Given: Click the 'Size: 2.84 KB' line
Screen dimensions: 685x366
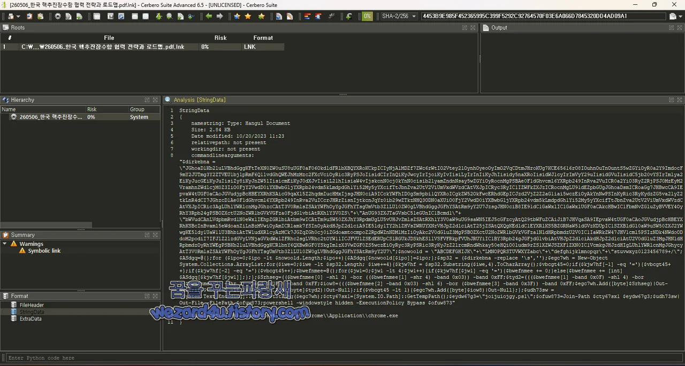Looking at the screenshot, I should point(211,130).
